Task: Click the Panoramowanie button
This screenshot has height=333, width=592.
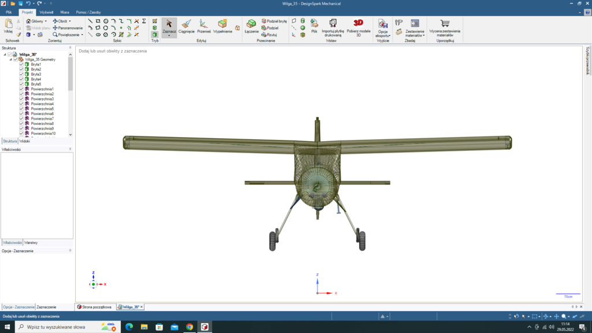Action: [x=68, y=28]
